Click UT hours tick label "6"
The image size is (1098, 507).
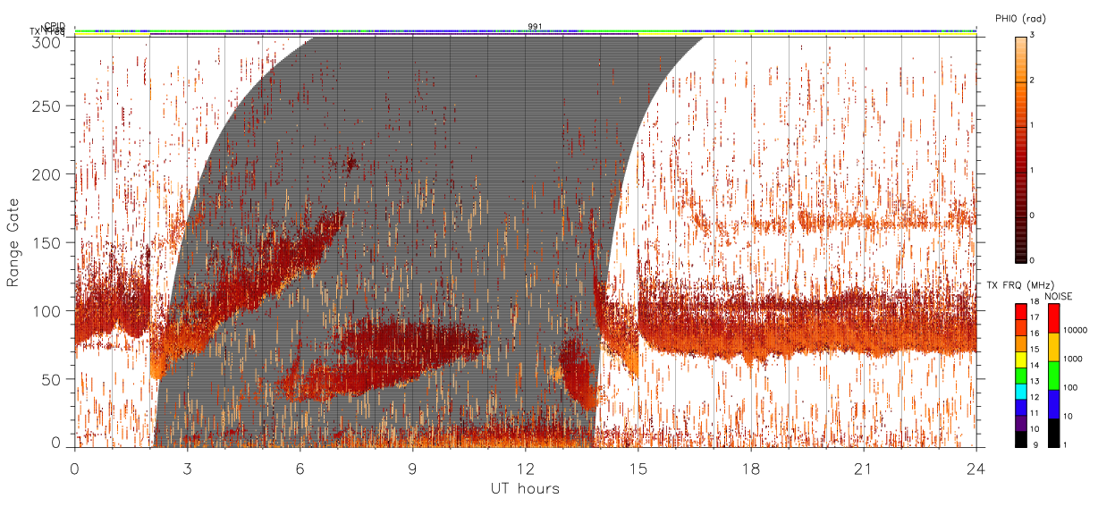tap(300, 468)
